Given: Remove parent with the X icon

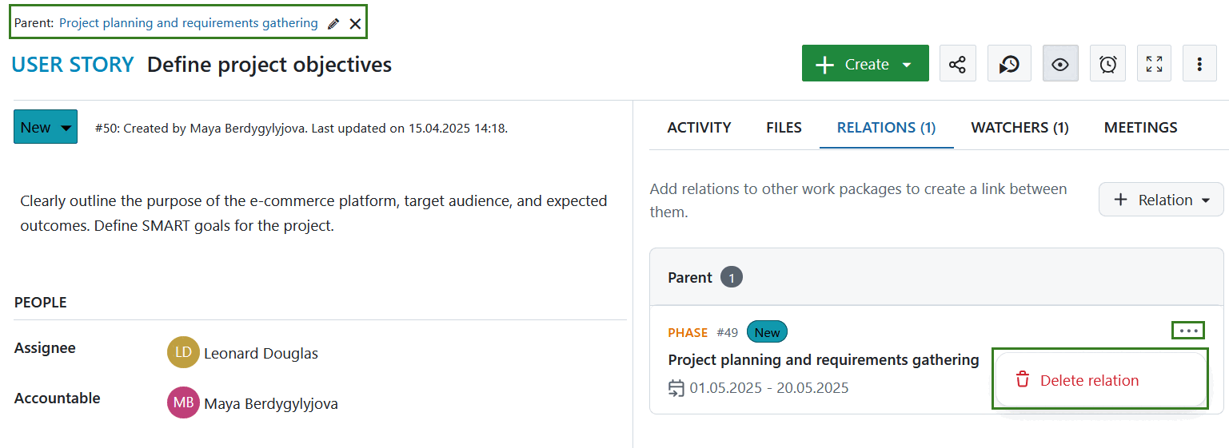Looking at the screenshot, I should pyautogui.click(x=355, y=24).
